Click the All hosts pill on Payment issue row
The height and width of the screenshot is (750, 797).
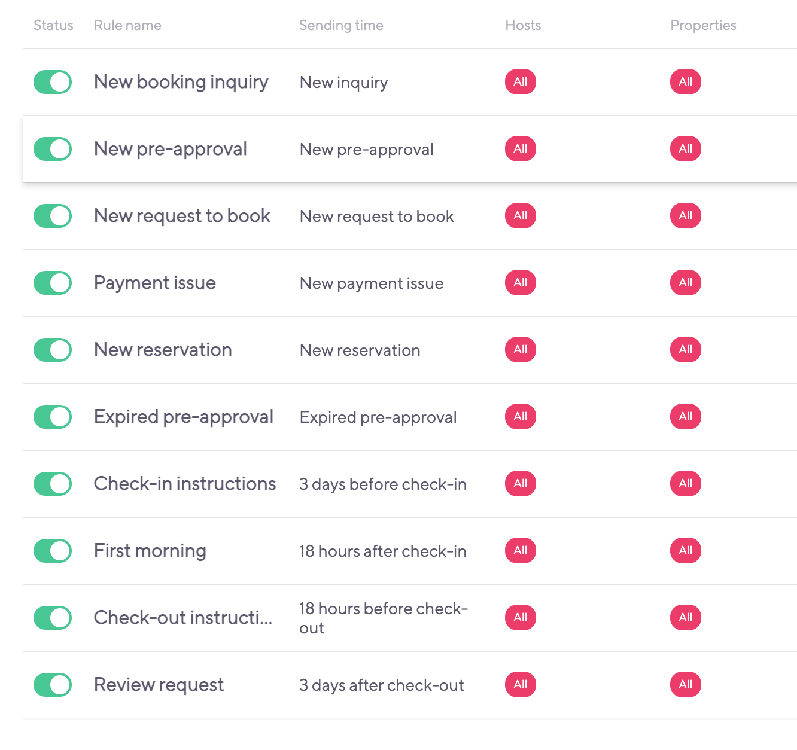[x=520, y=283]
